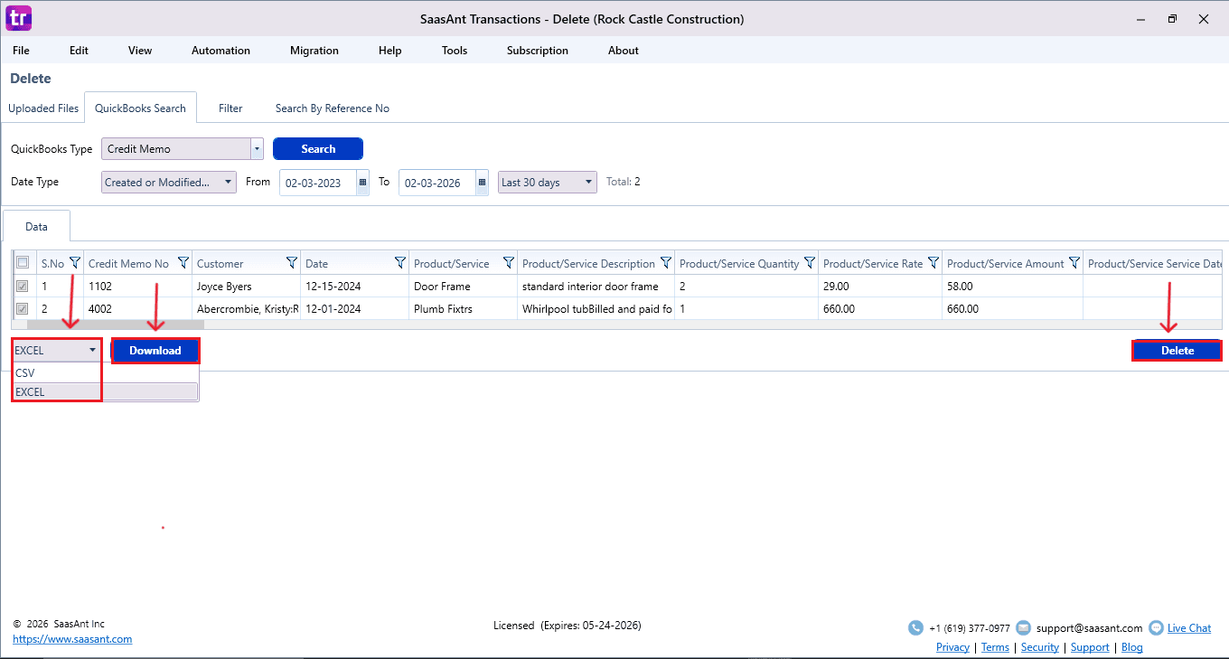Open the Help menu

coord(390,51)
